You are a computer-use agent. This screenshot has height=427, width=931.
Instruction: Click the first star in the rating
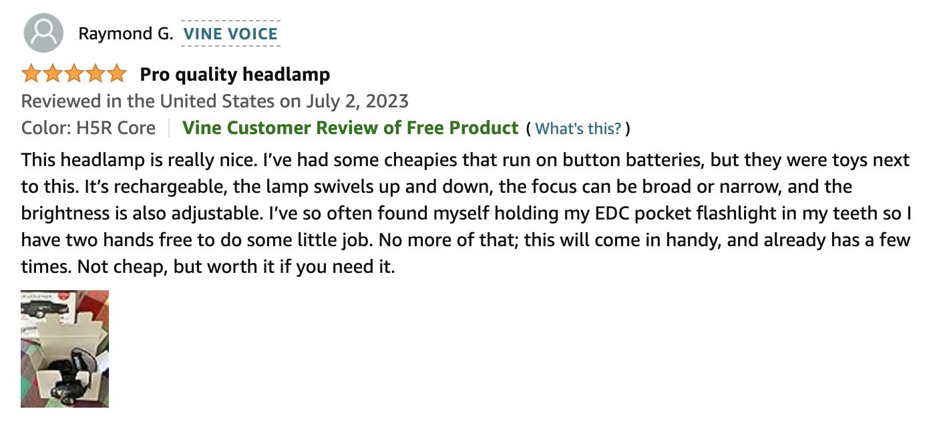pyautogui.click(x=32, y=74)
